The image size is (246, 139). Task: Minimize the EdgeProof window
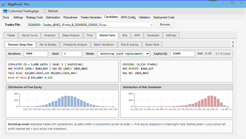point(223,3)
